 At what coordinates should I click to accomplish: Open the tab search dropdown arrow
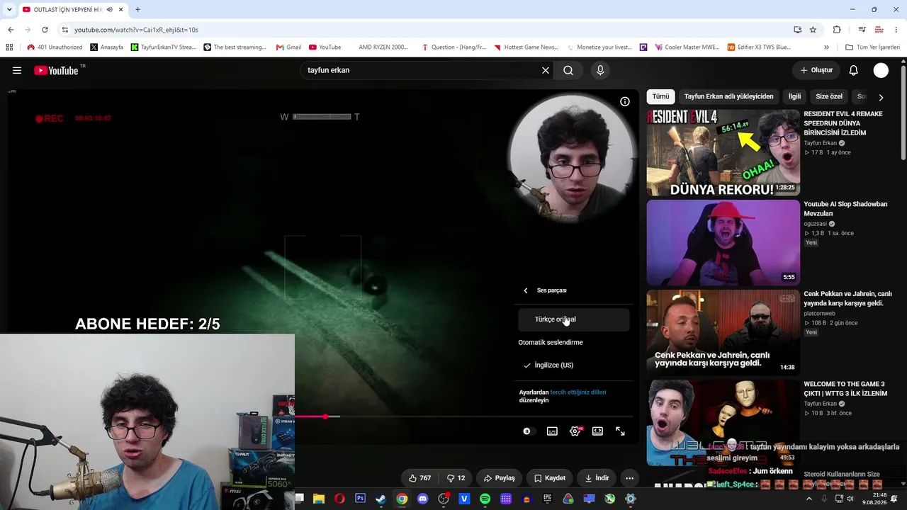[9, 9]
